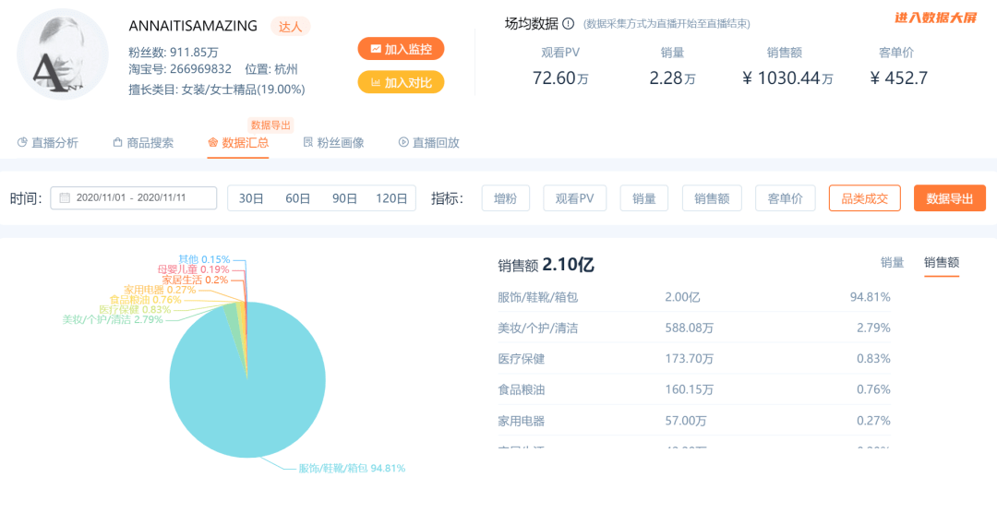Select the 90日 time range
The width and height of the screenshot is (997, 513).
point(344,198)
